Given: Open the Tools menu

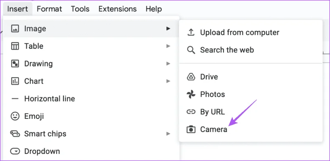Looking at the screenshot, I should pos(80,9).
